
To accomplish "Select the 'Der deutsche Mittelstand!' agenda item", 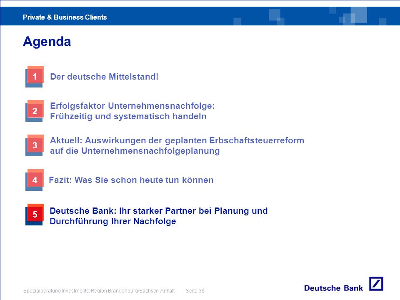I will point(104,77).
